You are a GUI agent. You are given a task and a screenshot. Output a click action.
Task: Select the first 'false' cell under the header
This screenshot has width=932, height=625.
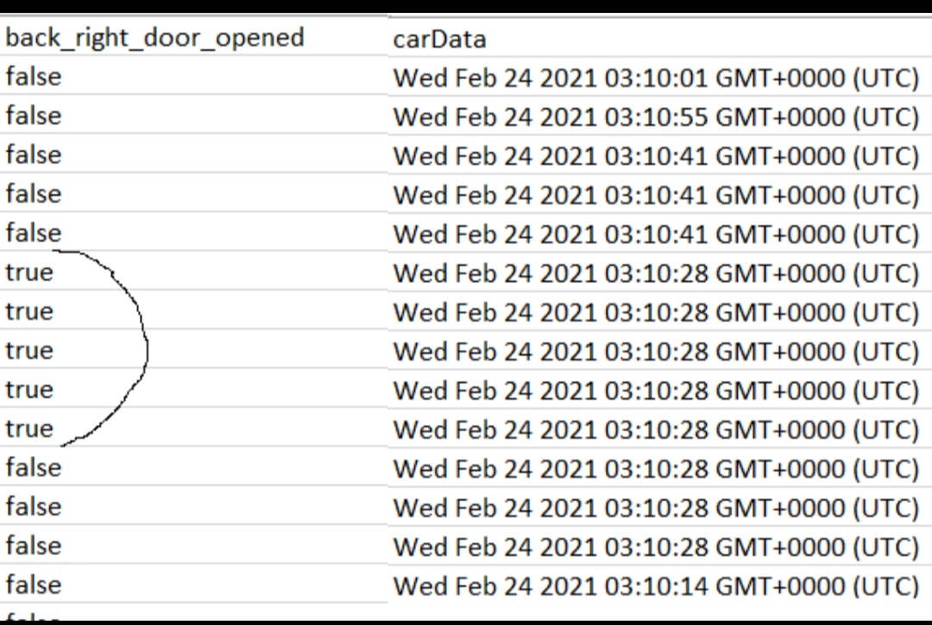pos(34,77)
